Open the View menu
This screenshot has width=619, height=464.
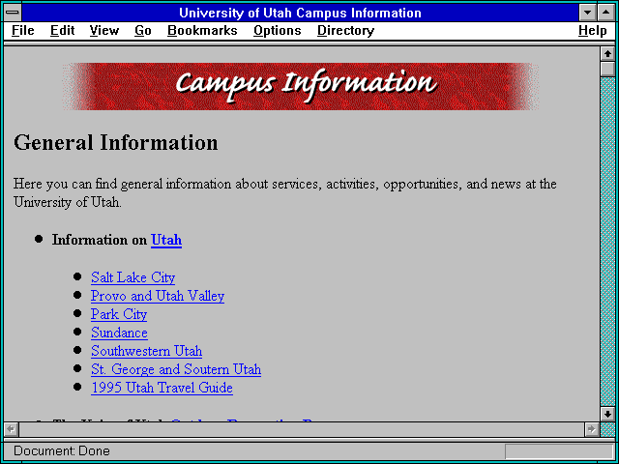[103, 30]
